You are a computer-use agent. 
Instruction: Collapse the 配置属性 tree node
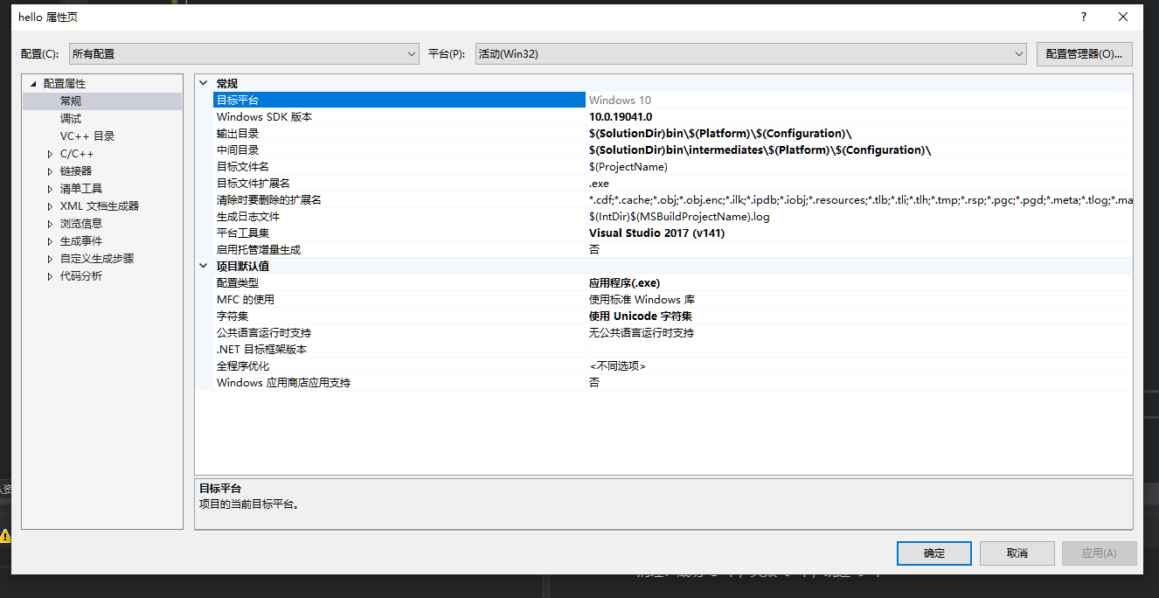tap(34, 84)
